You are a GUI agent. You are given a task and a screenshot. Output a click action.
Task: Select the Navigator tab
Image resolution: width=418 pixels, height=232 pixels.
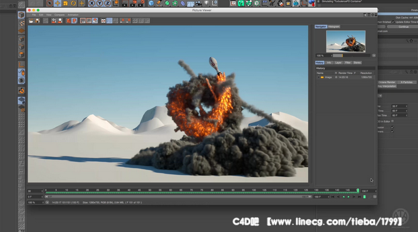[x=320, y=26]
